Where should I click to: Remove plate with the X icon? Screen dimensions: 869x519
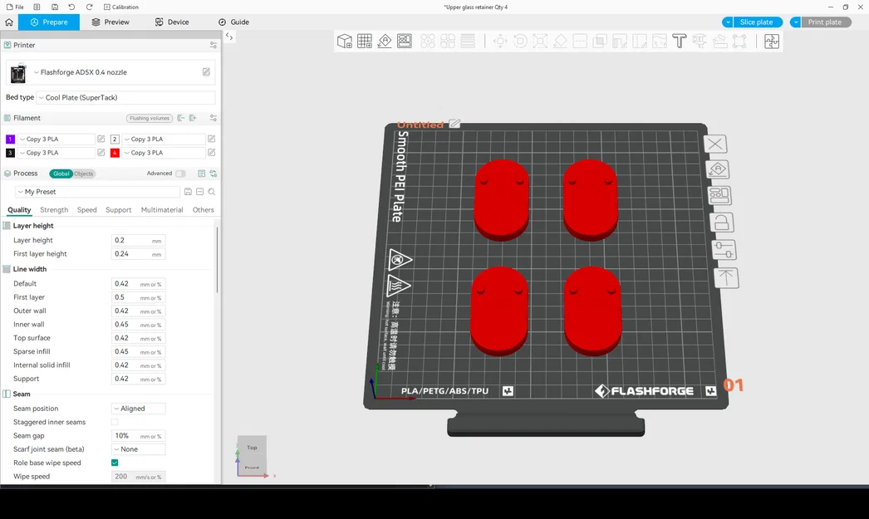click(x=715, y=144)
